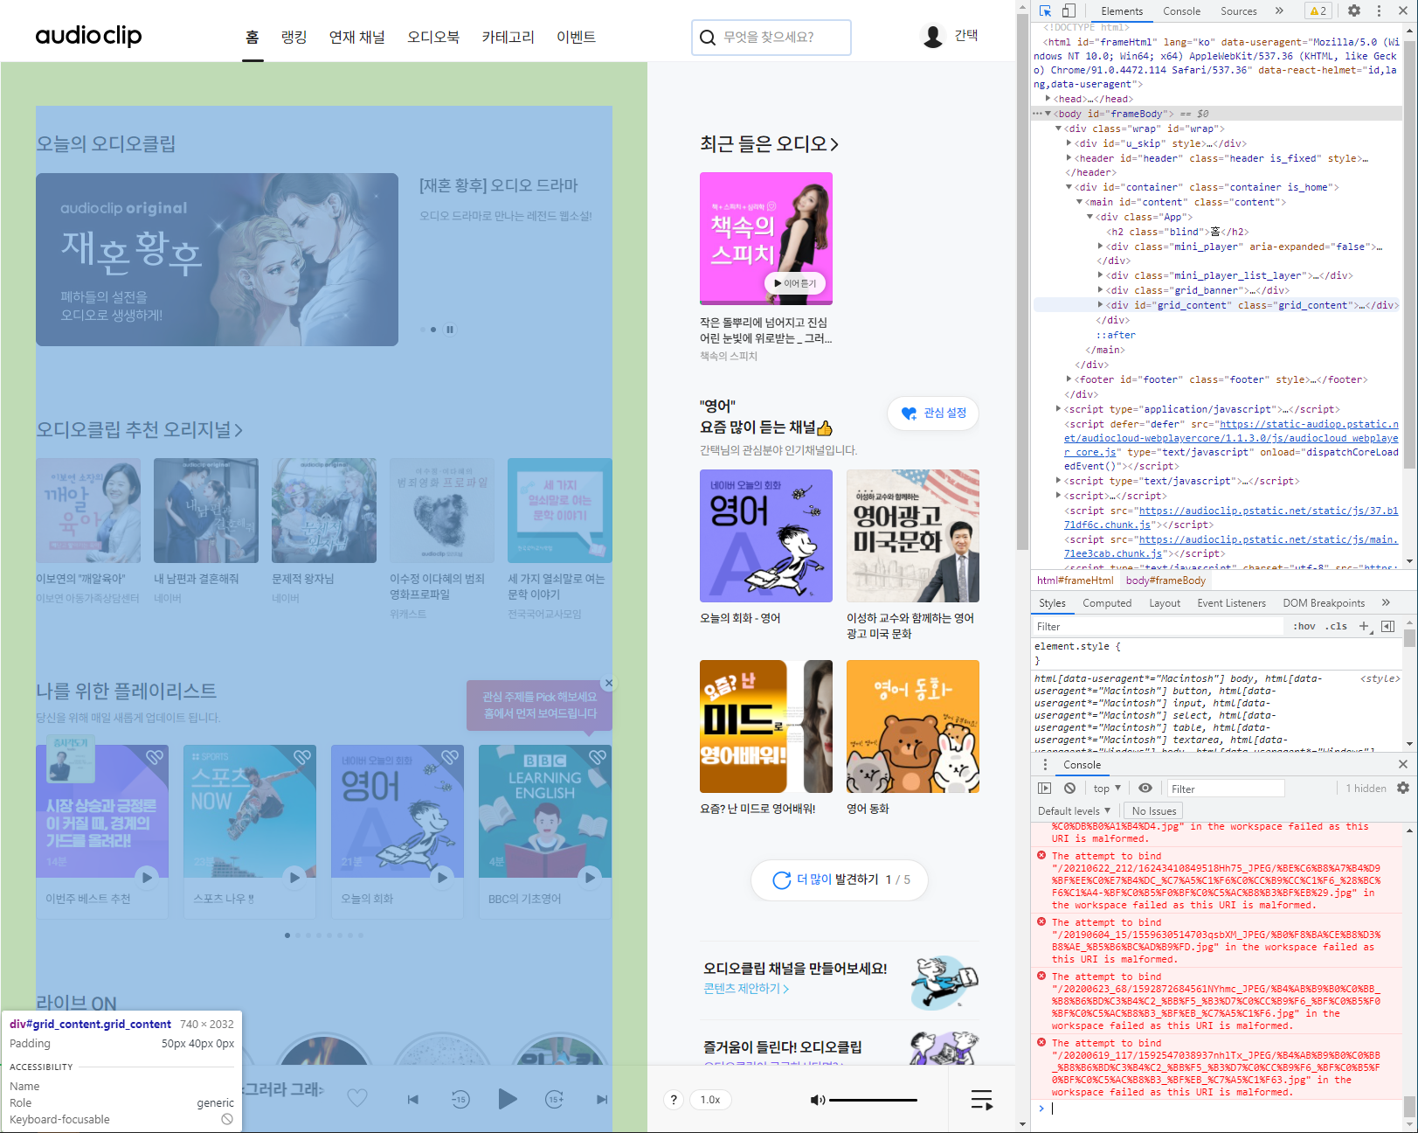Show more DevTools panel tabs
1418x1133 pixels.
[x=1279, y=10]
